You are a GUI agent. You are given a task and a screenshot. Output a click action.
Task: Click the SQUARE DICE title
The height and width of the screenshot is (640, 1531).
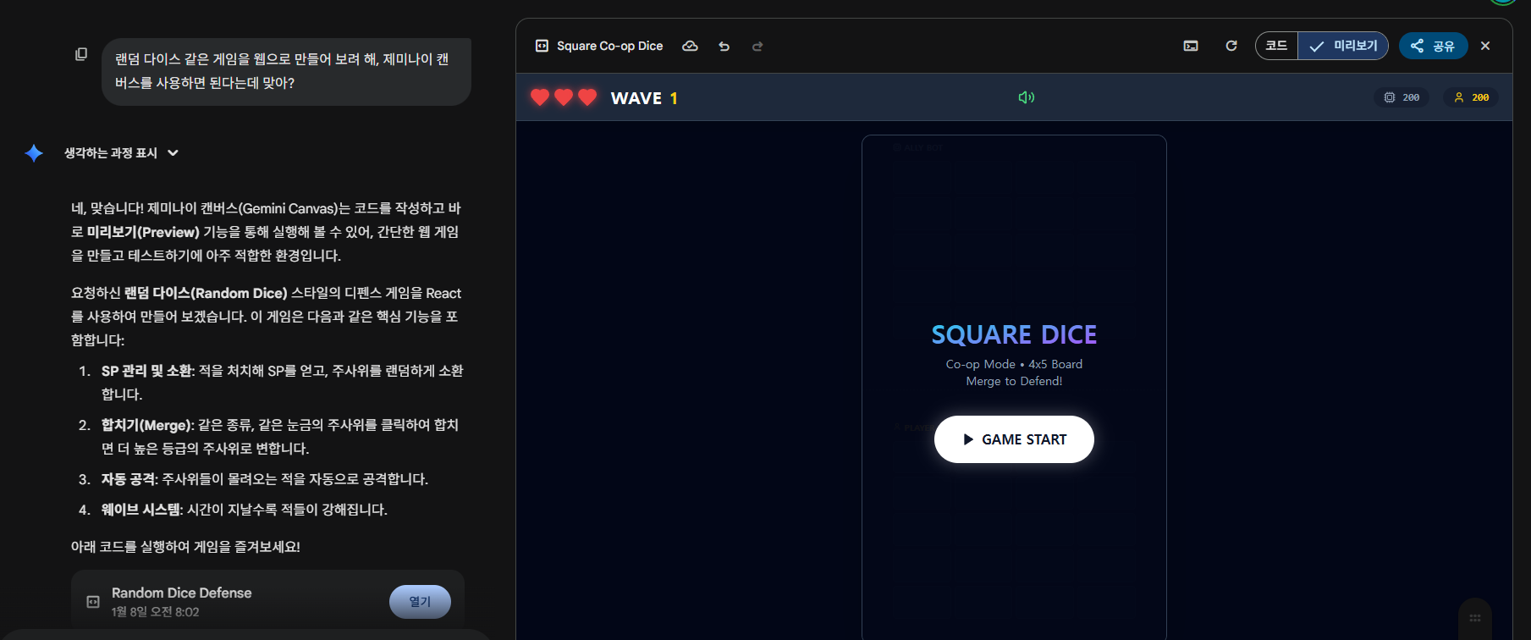(1014, 335)
